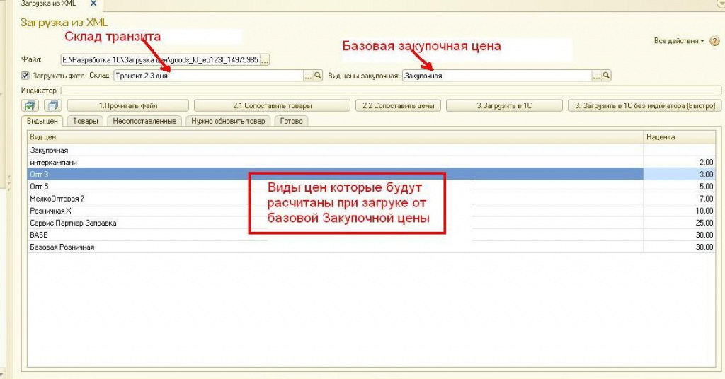Select the Опт 3 row

pyautogui.click(x=371, y=175)
